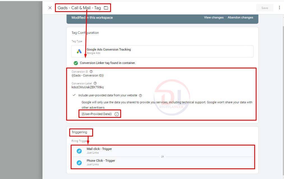Click the Save button
The width and height of the screenshot is (284, 179).
[265, 8]
